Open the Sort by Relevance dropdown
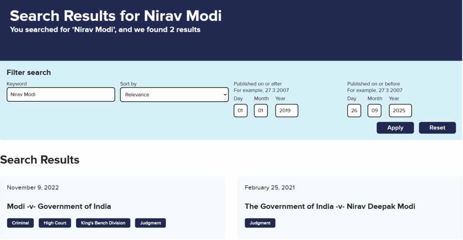Image resolution: width=463 pixels, height=240 pixels. click(174, 94)
